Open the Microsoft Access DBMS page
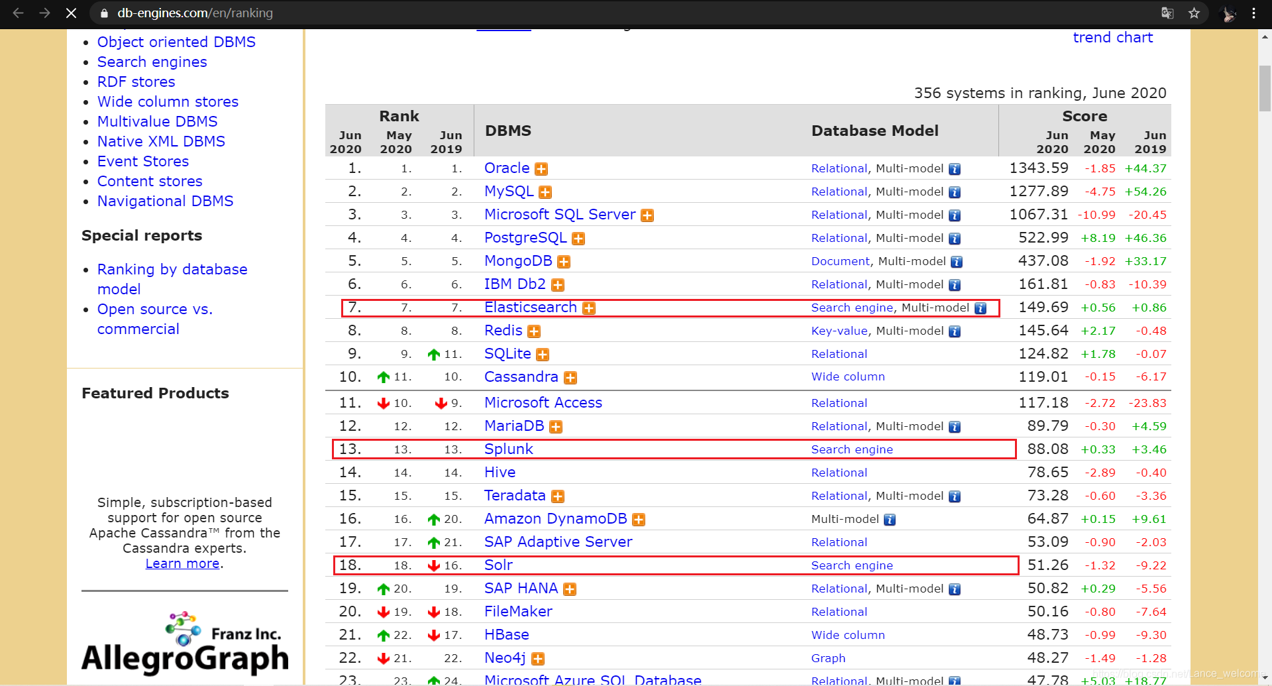This screenshot has width=1272, height=686. [x=543, y=402]
